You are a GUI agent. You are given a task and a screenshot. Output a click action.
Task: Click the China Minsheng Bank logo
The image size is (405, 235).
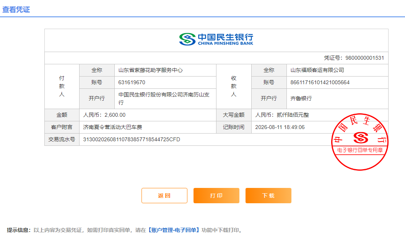click(216, 39)
